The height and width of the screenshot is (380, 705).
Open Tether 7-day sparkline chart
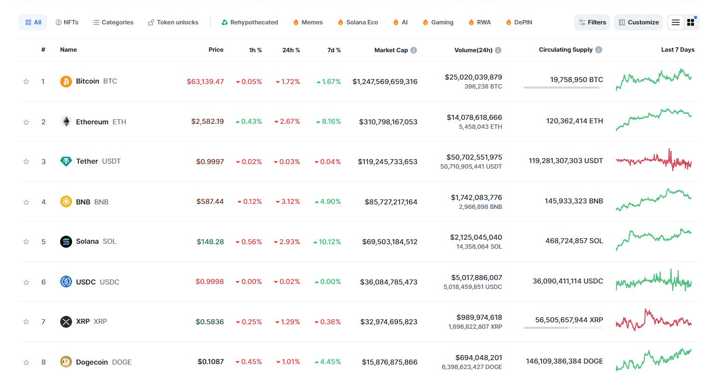[x=654, y=160]
